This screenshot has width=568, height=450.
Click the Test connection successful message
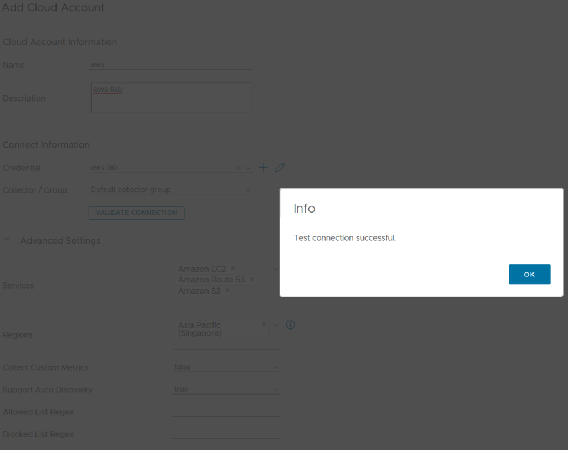(345, 237)
